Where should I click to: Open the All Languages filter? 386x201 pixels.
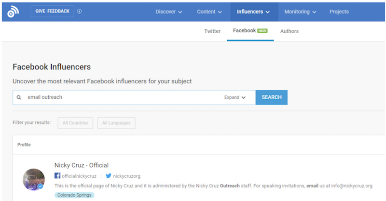click(x=116, y=123)
